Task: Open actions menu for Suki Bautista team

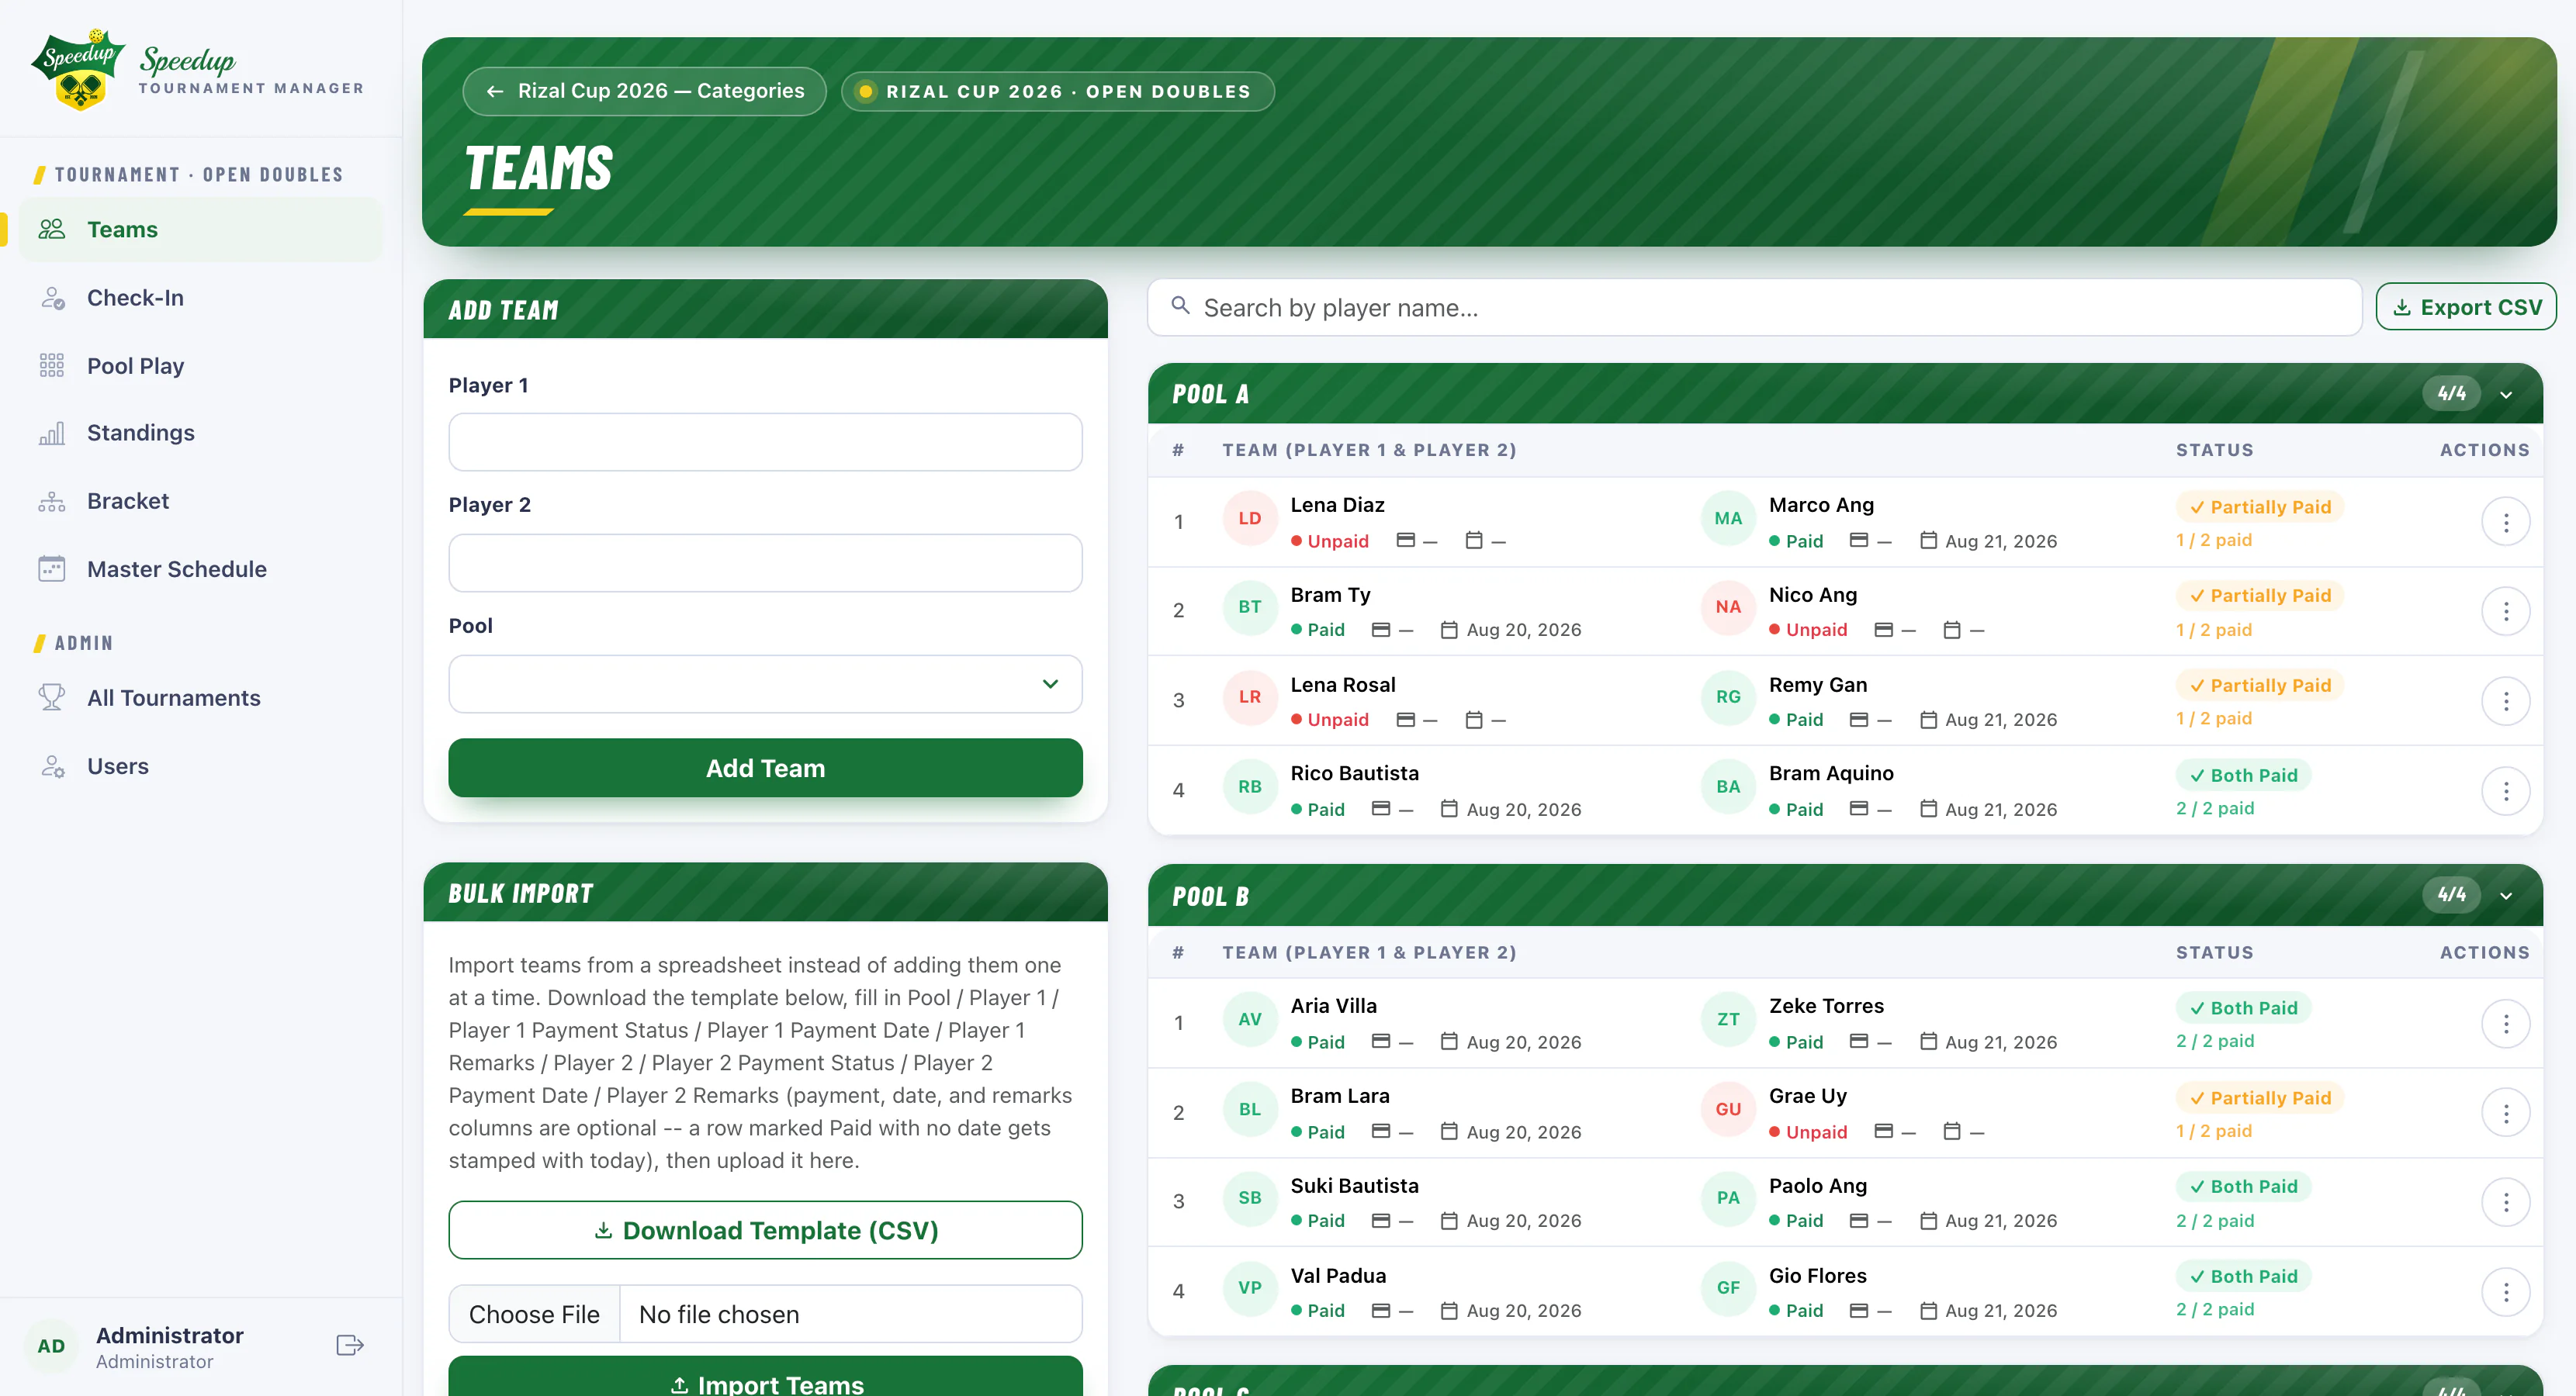Action: 2505,1202
